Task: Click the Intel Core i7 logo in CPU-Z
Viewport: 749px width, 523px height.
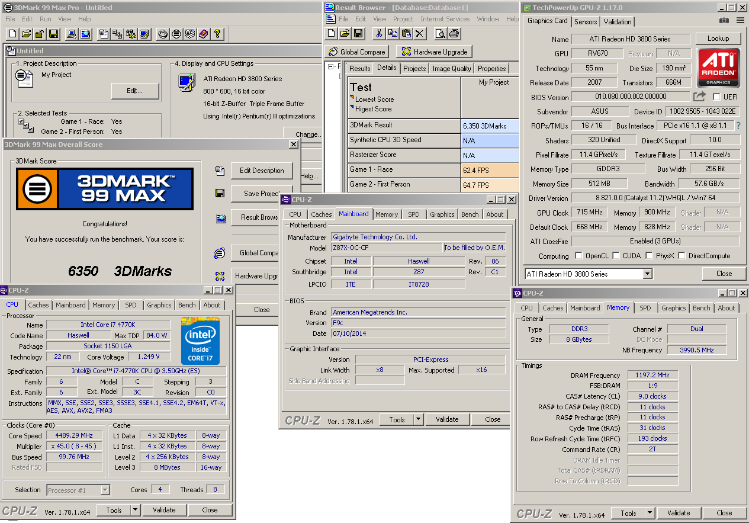Action: [x=200, y=341]
